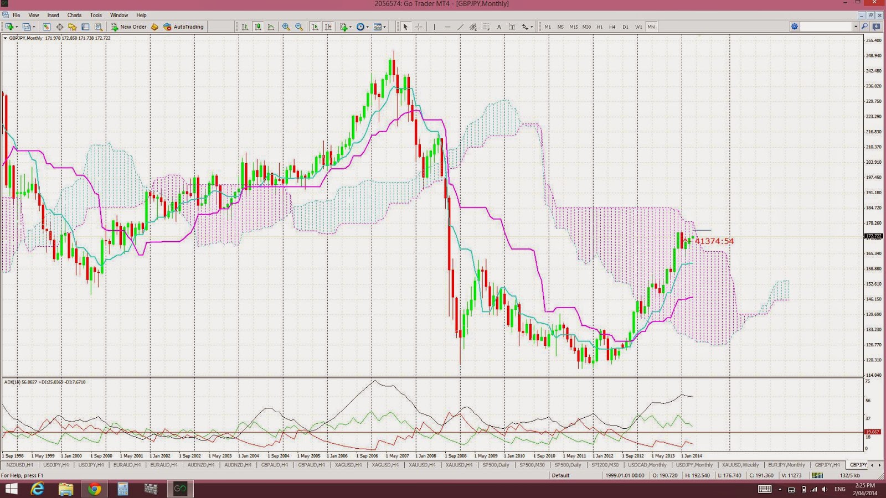This screenshot has width=886, height=498.
Task: Click the M1 timeframe button
Action: point(548,27)
